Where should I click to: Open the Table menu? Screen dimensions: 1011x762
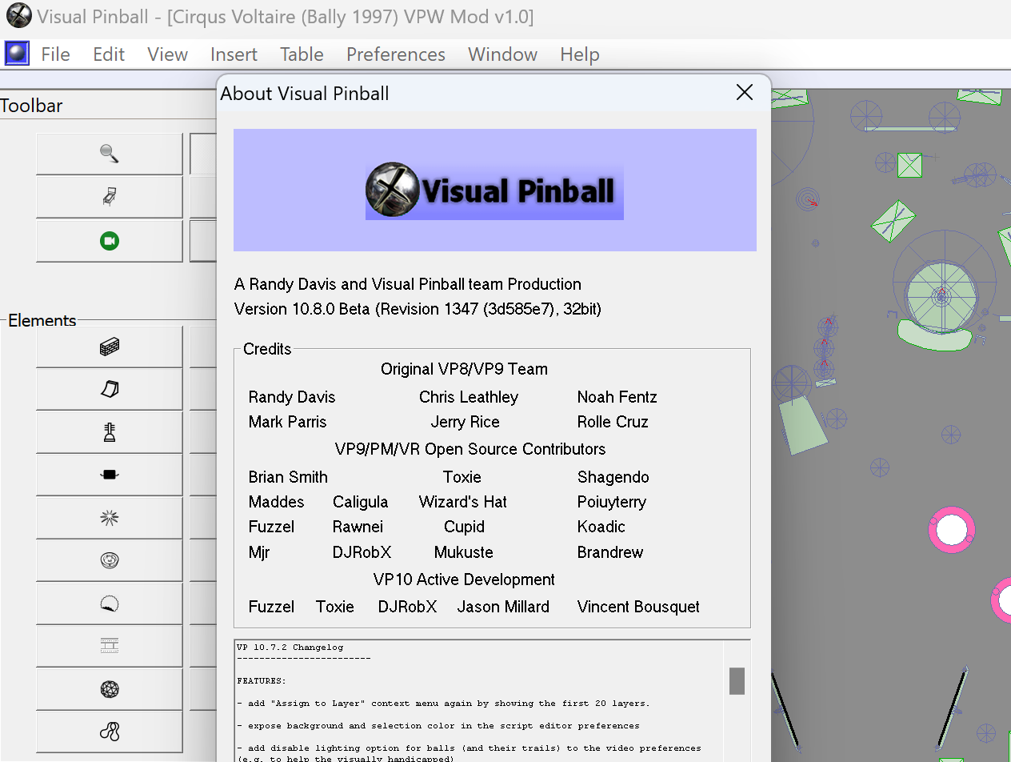pos(302,54)
